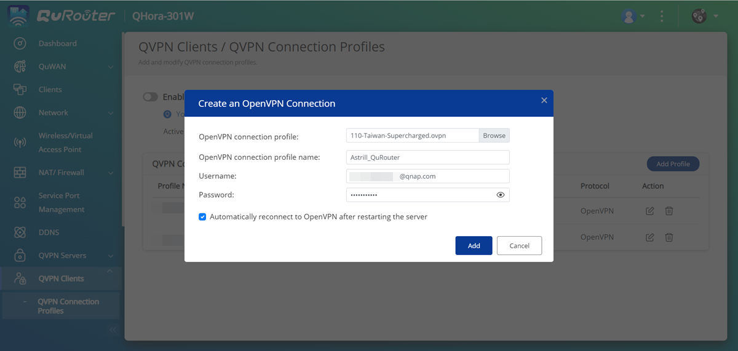The image size is (738, 351).
Task: Click the Network globe icon
Action: [20, 112]
